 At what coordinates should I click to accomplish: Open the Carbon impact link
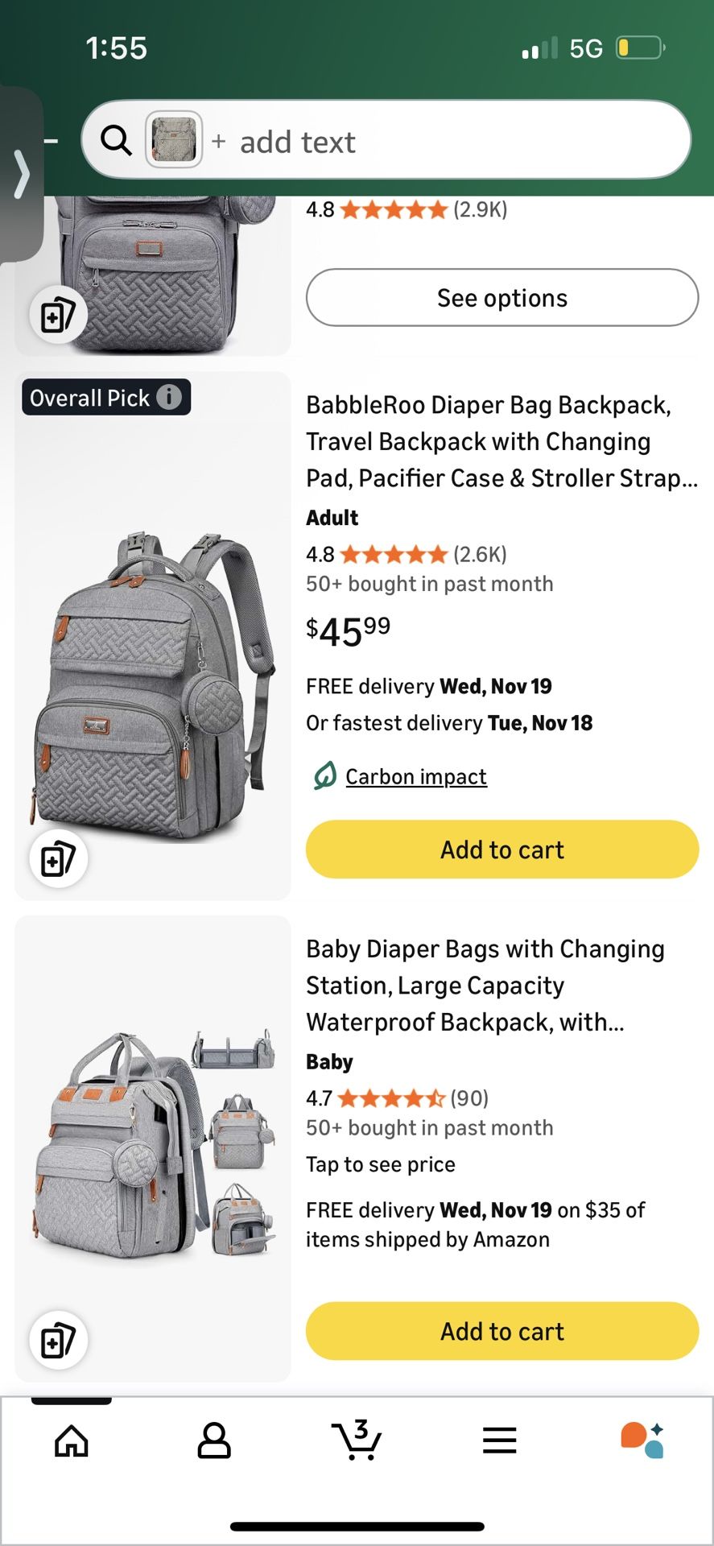pos(415,776)
